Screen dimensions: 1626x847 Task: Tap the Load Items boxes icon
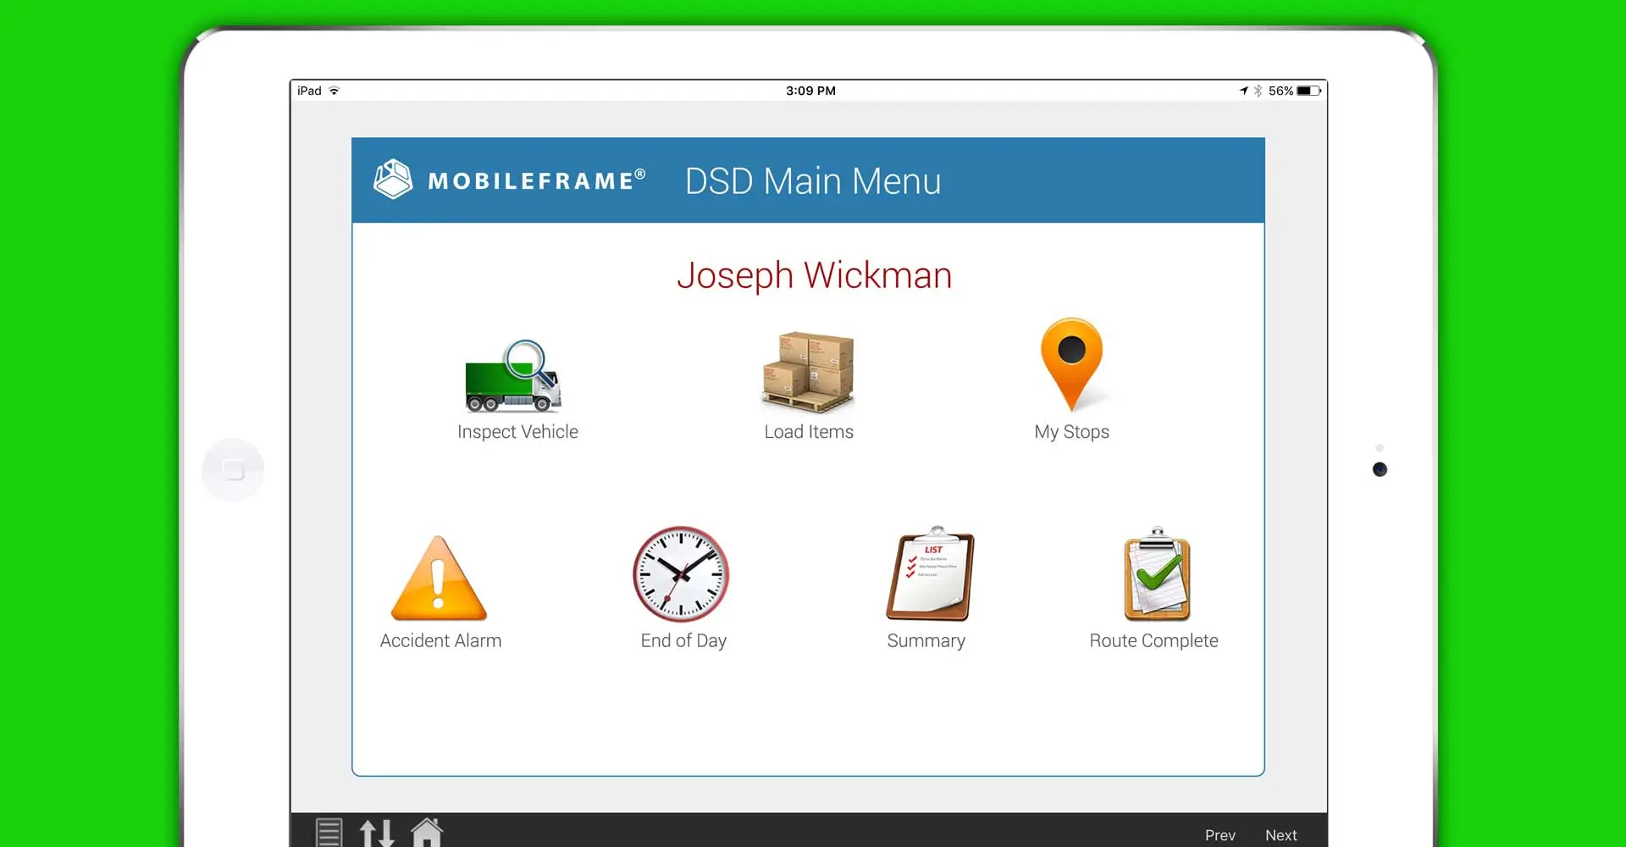point(808,372)
